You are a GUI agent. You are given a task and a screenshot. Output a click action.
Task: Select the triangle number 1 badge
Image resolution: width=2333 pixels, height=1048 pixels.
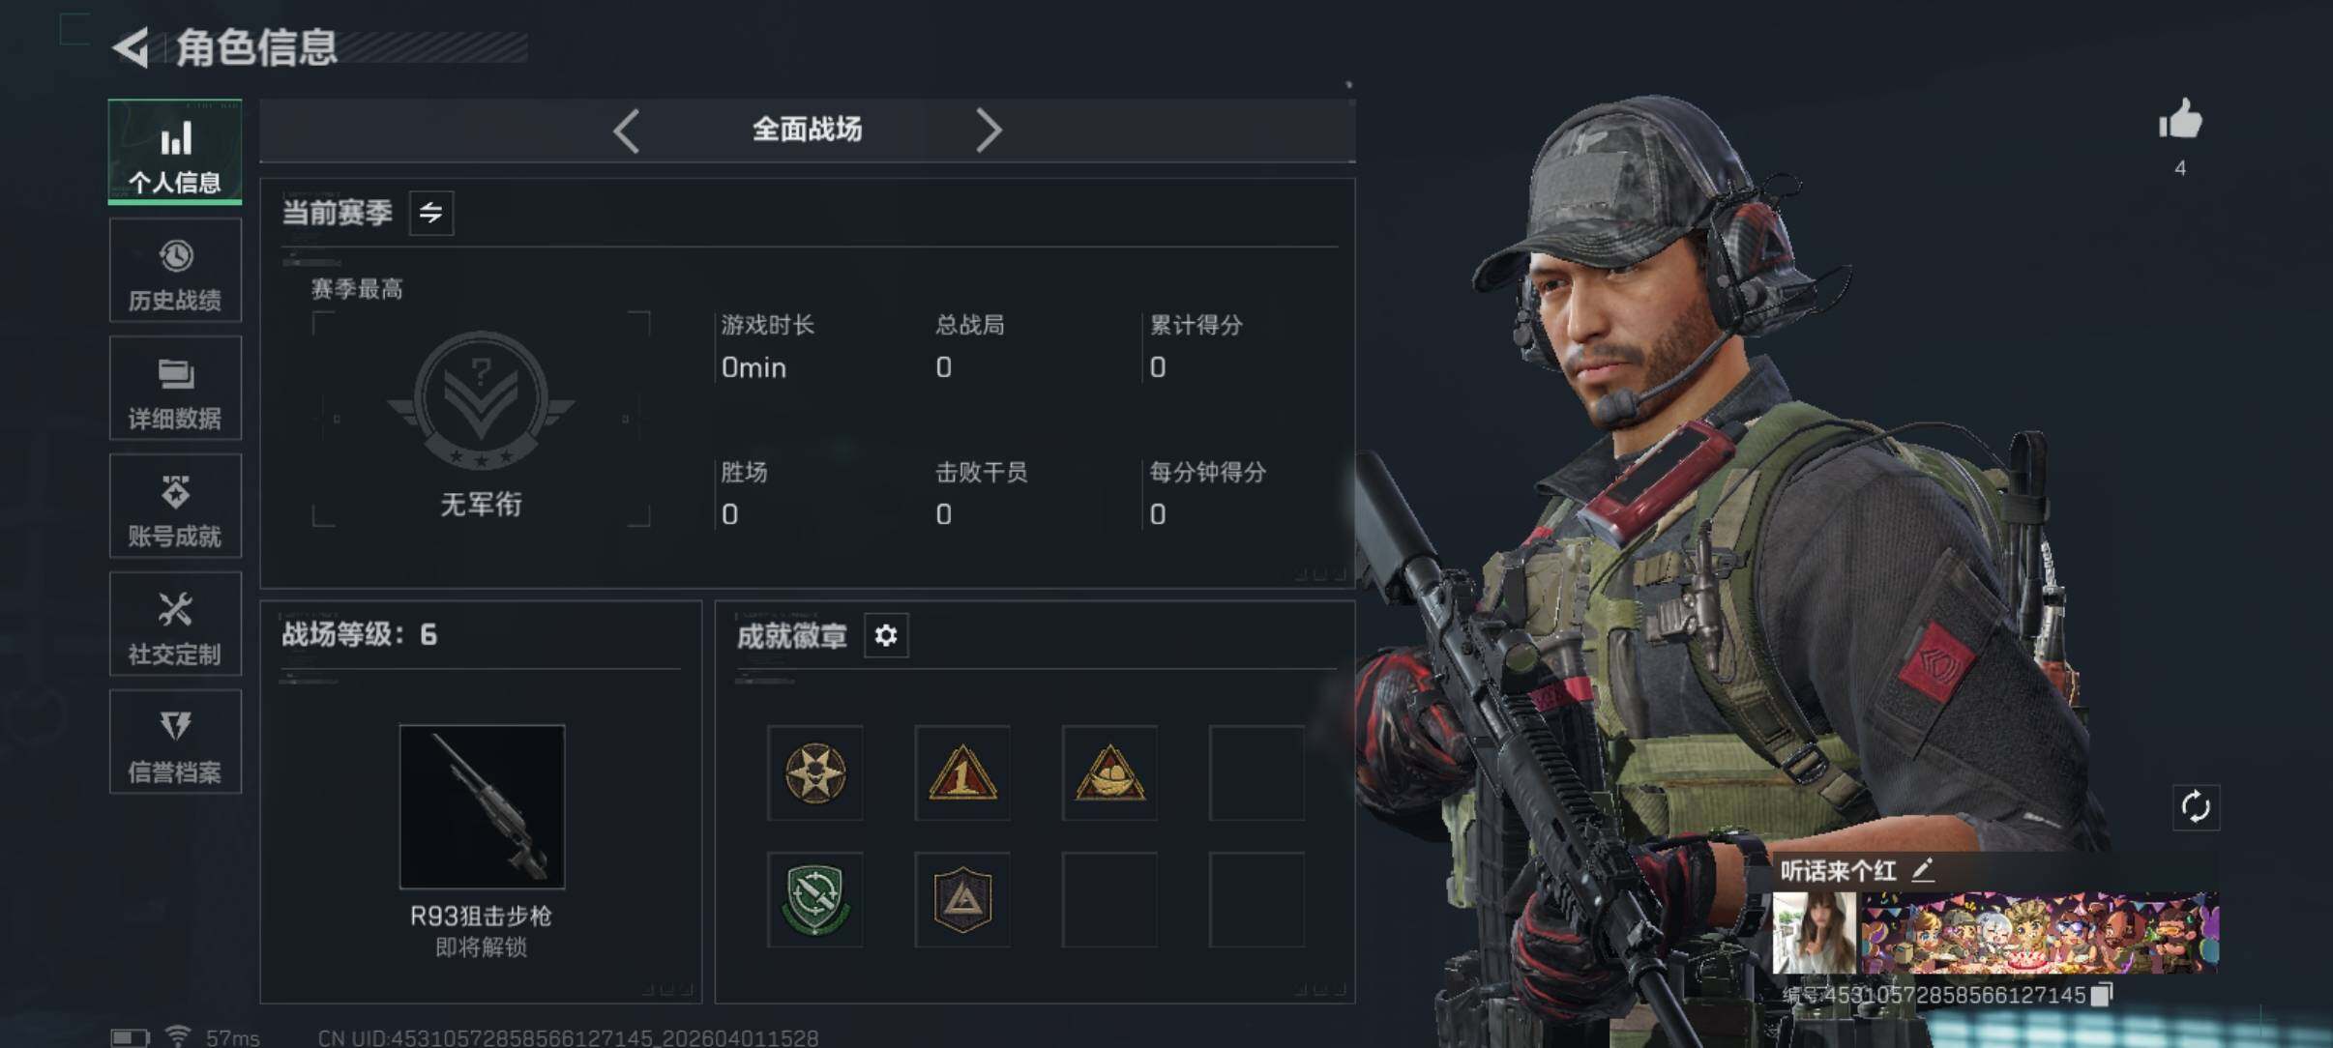[962, 772]
